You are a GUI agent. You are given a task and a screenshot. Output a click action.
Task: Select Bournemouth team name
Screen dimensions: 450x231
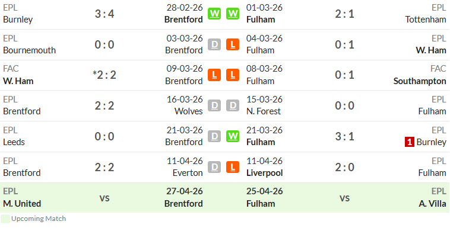(29, 50)
